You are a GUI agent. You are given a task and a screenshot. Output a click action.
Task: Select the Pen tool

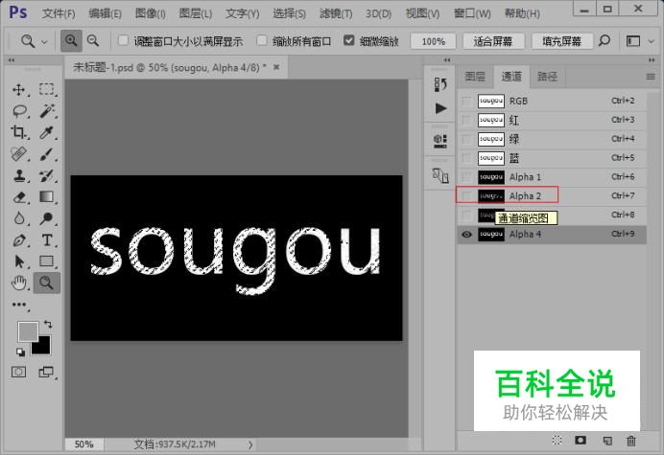[x=19, y=240]
